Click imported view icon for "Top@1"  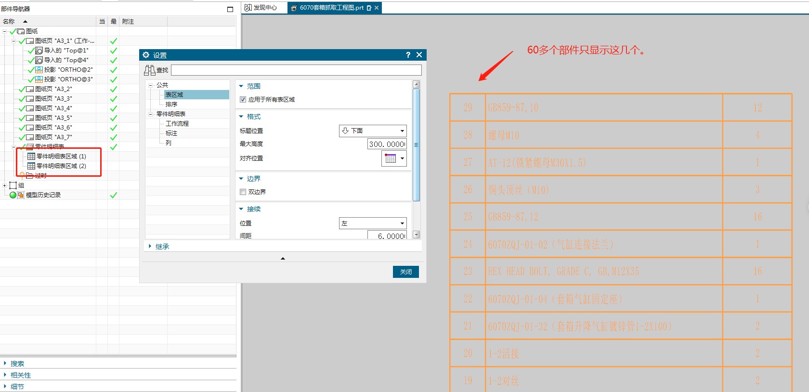click(x=39, y=51)
